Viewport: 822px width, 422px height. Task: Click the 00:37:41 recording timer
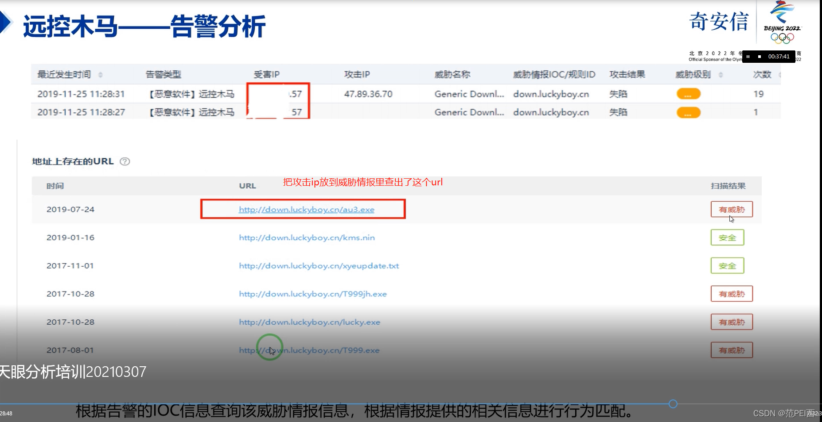click(779, 57)
